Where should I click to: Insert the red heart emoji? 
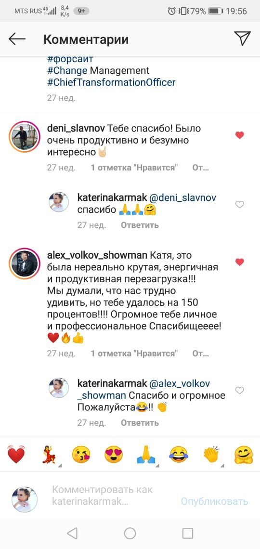pos(16,455)
